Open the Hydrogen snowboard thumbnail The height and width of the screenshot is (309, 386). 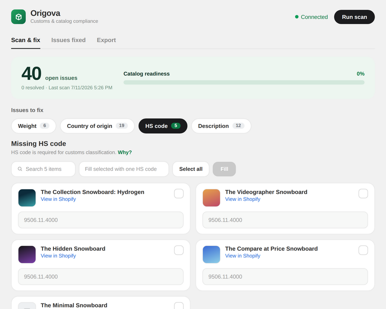coord(27,197)
